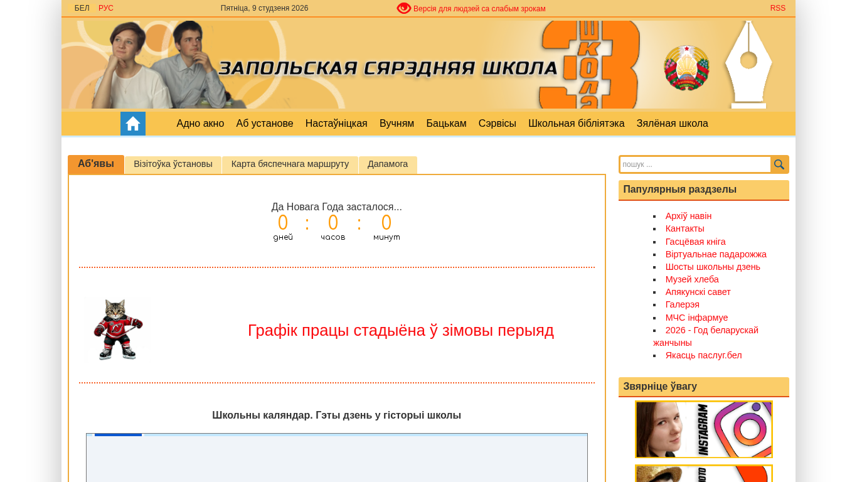The image size is (857, 482).
Task: Click the Школьны каляндар heading text
Action: coord(337,415)
